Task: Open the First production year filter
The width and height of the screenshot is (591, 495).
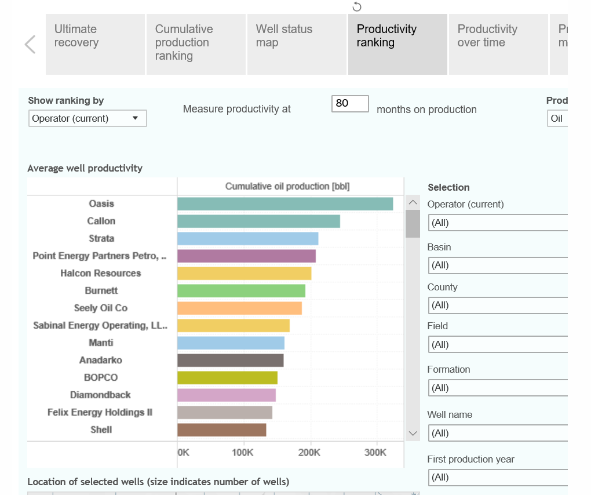Action: [x=498, y=478]
